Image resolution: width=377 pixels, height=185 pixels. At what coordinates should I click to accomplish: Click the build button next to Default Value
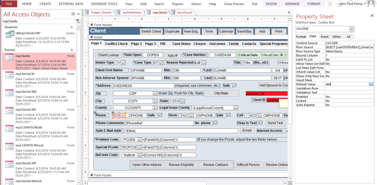[x=371, y=84]
